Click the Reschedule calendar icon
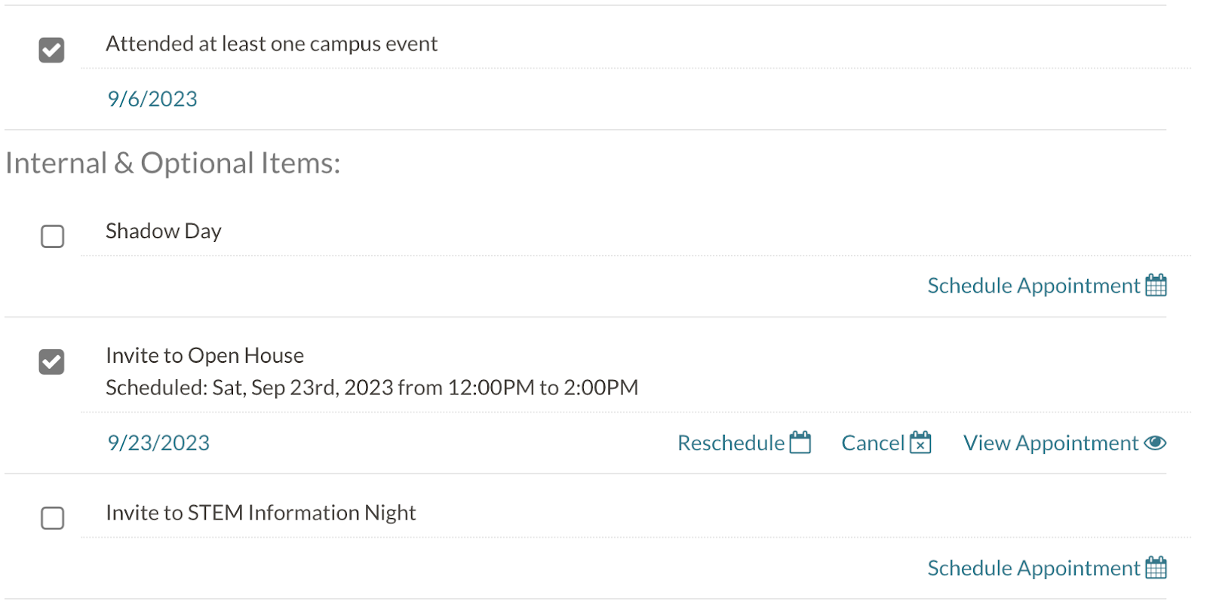The width and height of the screenshot is (1207, 604). (x=800, y=443)
